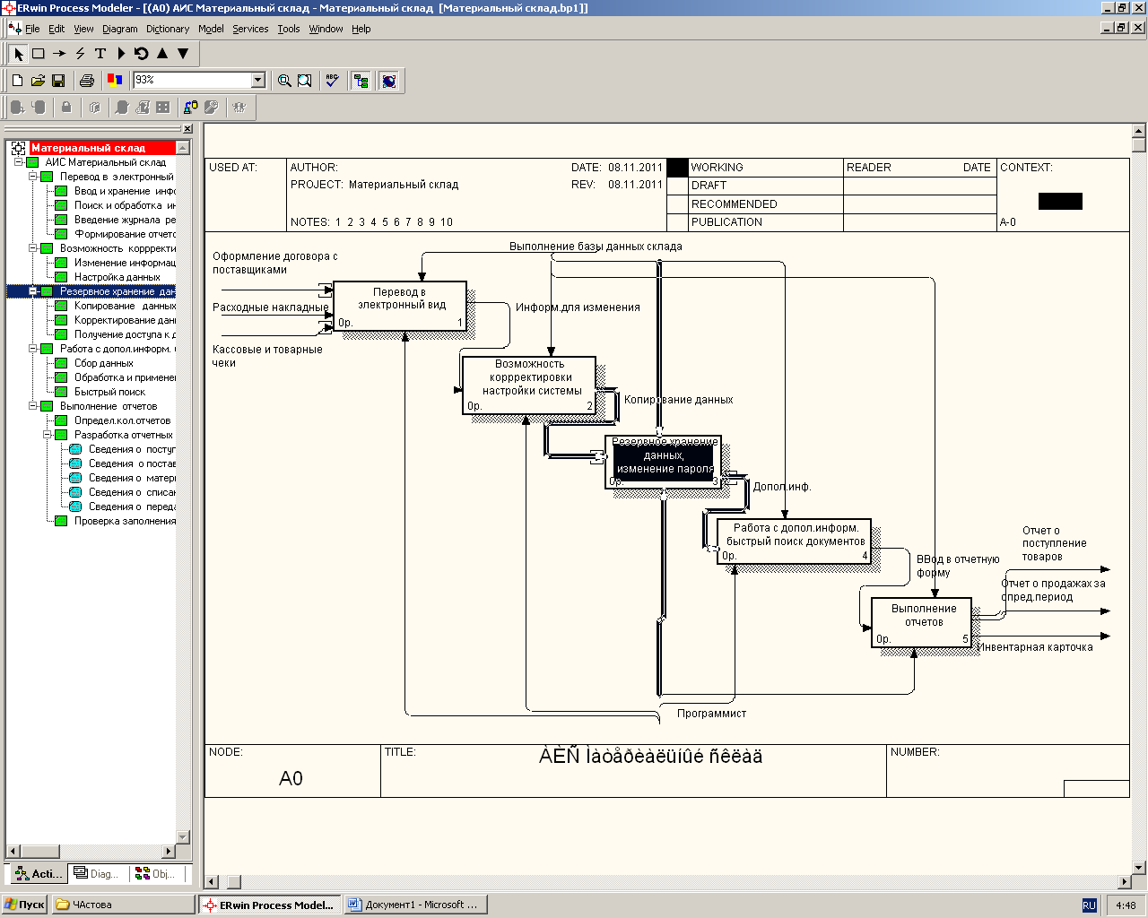Click the ModelMart database connection icon
The image size is (1148, 918).
tap(190, 108)
